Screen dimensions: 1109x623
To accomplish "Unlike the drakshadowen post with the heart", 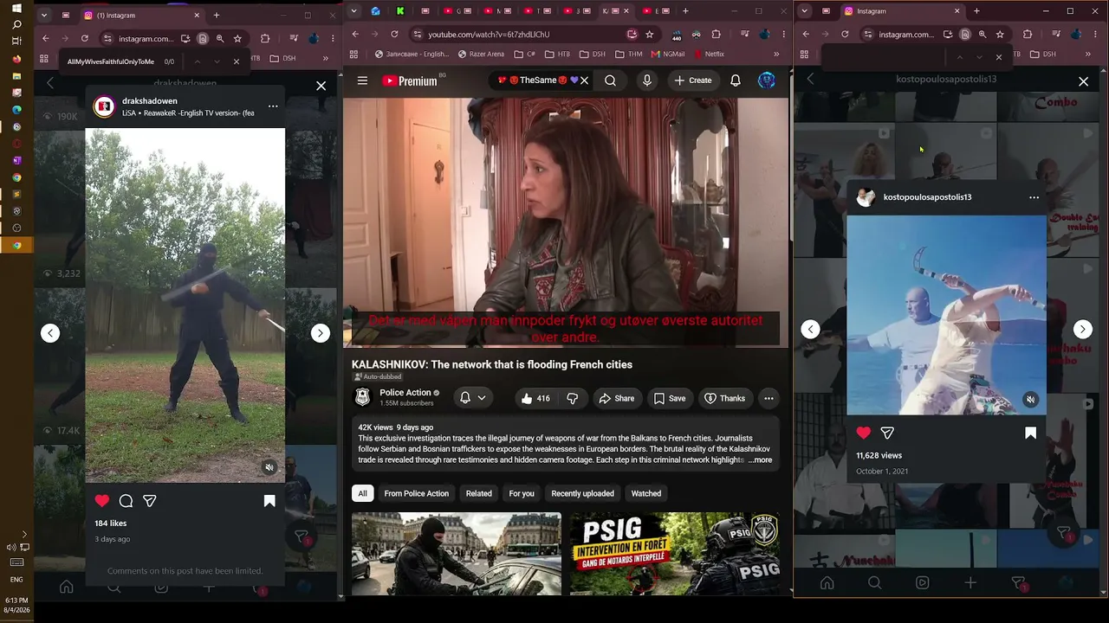I will pos(102,501).
